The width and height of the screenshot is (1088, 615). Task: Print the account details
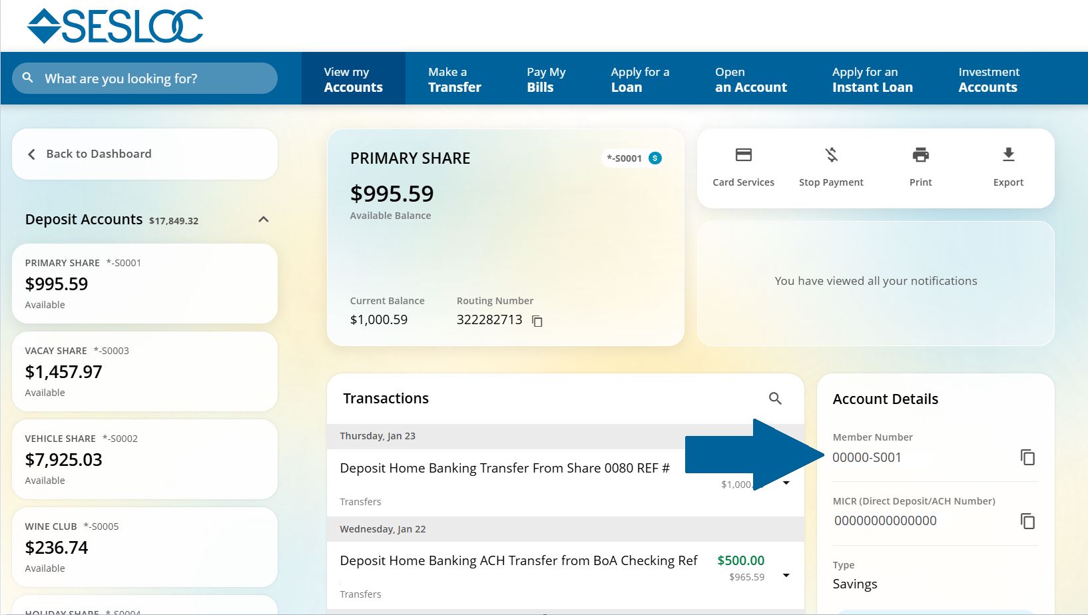pyautogui.click(x=920, y=165)
